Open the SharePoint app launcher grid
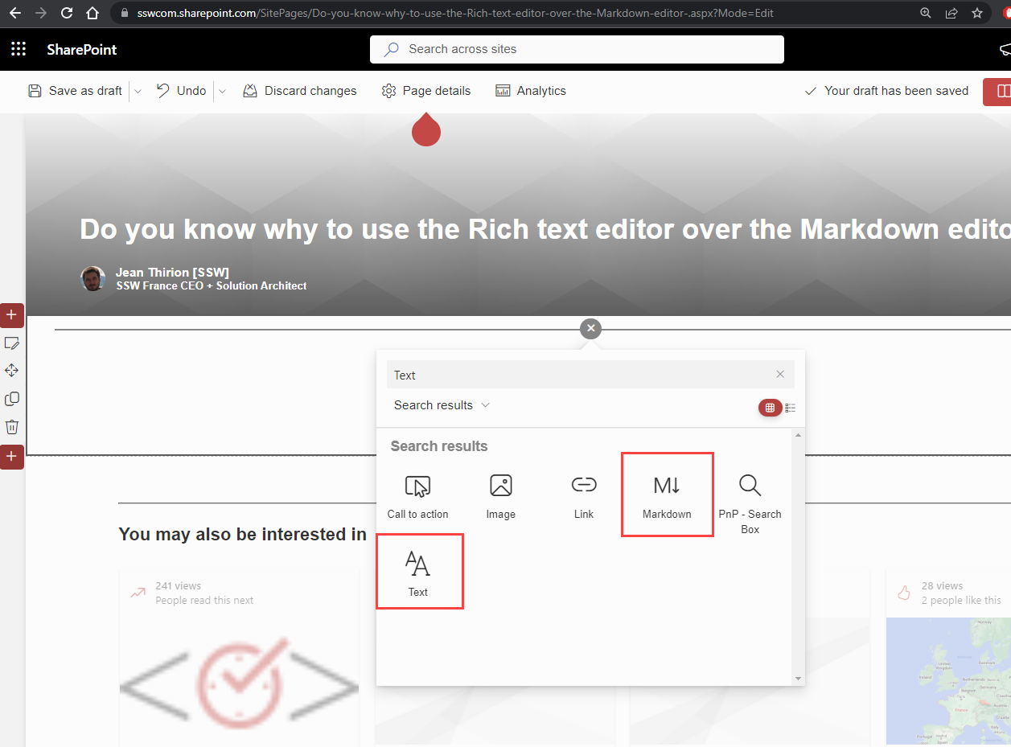 pos(18,49)
